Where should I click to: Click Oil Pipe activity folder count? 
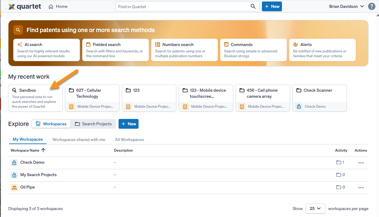pyautogui.click(x=341, y=187)
